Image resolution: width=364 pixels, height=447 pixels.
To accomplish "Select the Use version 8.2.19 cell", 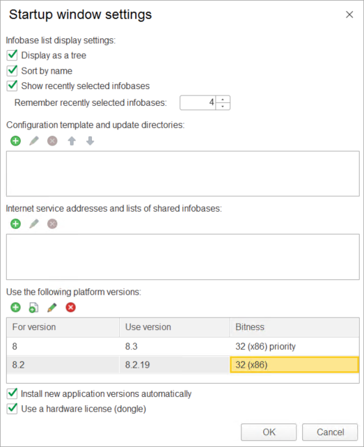I will coord(174,365).
